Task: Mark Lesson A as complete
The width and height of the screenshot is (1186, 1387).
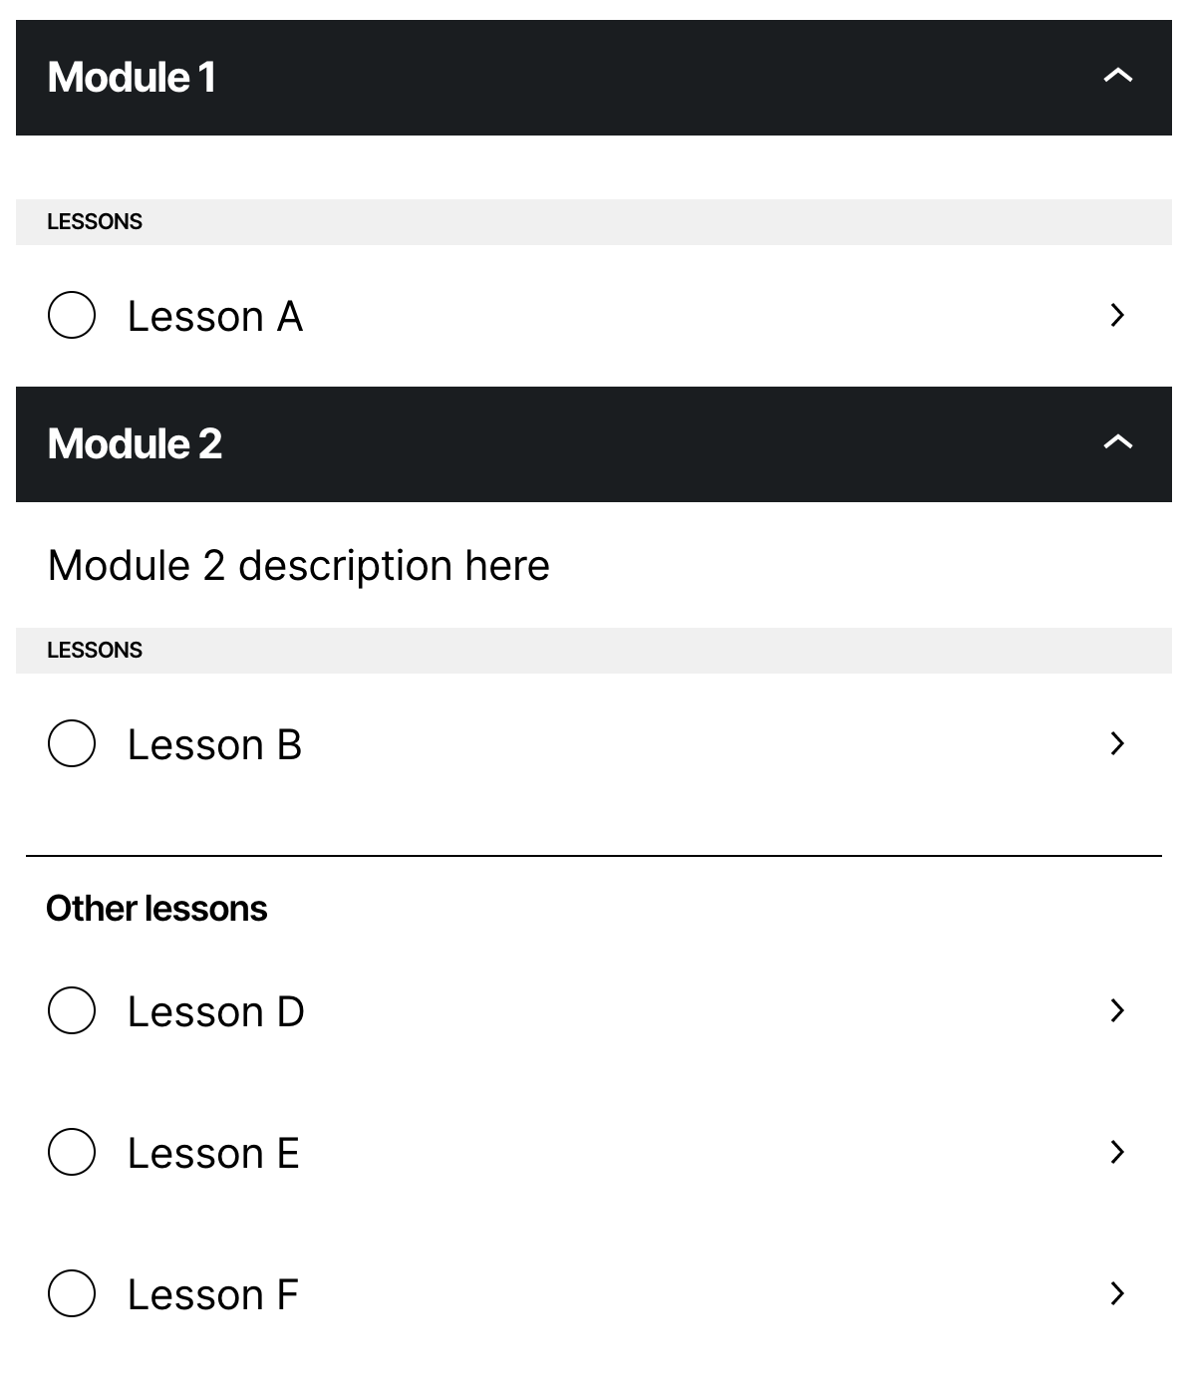Action: [x=71, y=316]
